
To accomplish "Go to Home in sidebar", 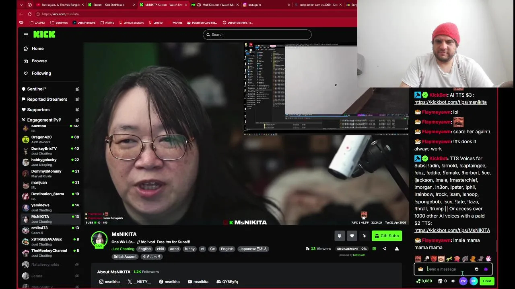I will click(38, 49).
